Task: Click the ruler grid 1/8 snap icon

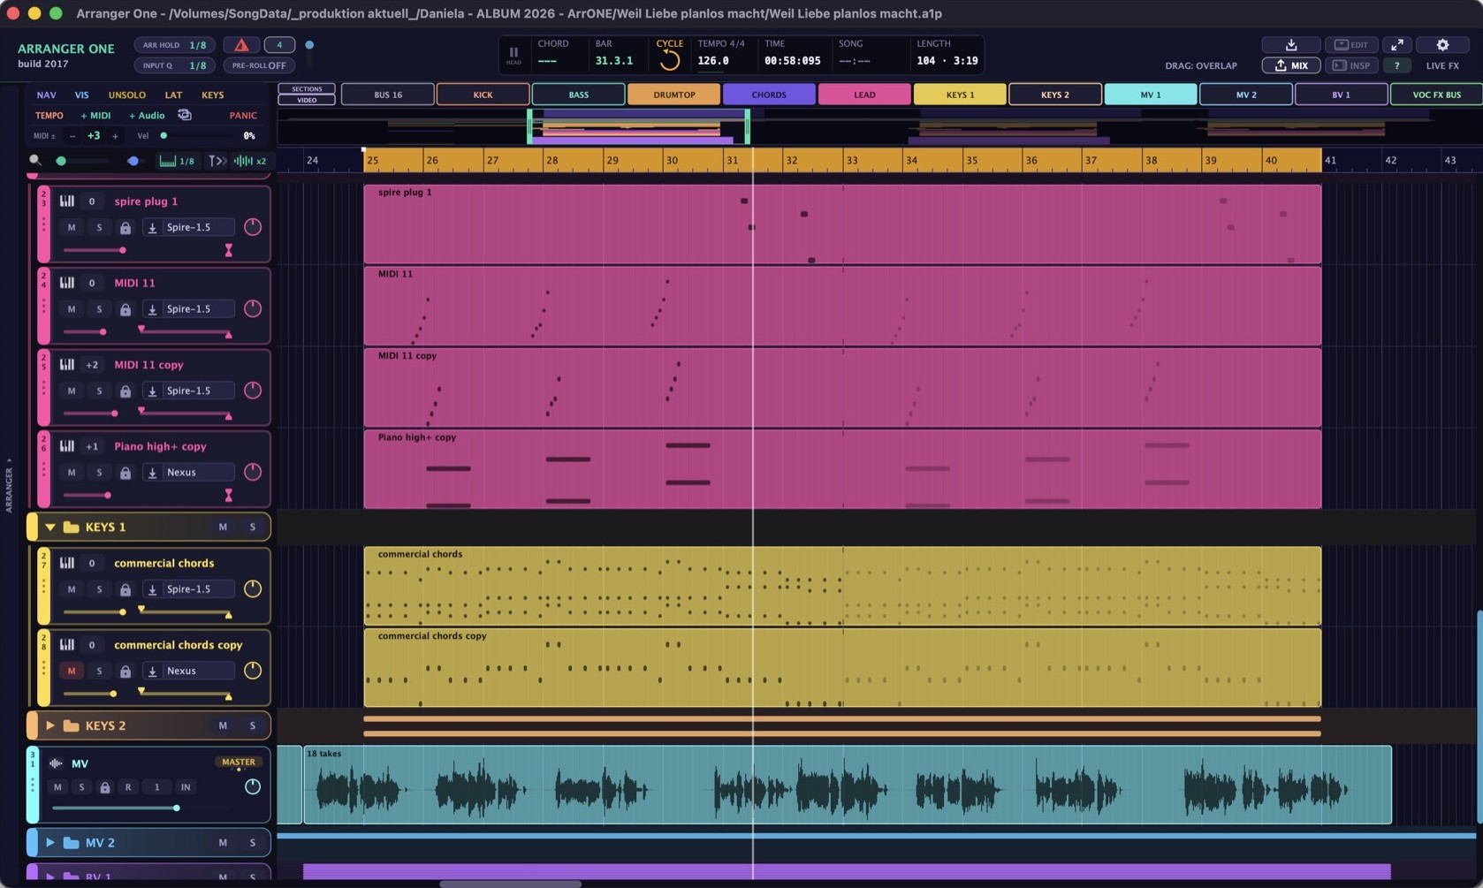Action: [x=177, y=161]
